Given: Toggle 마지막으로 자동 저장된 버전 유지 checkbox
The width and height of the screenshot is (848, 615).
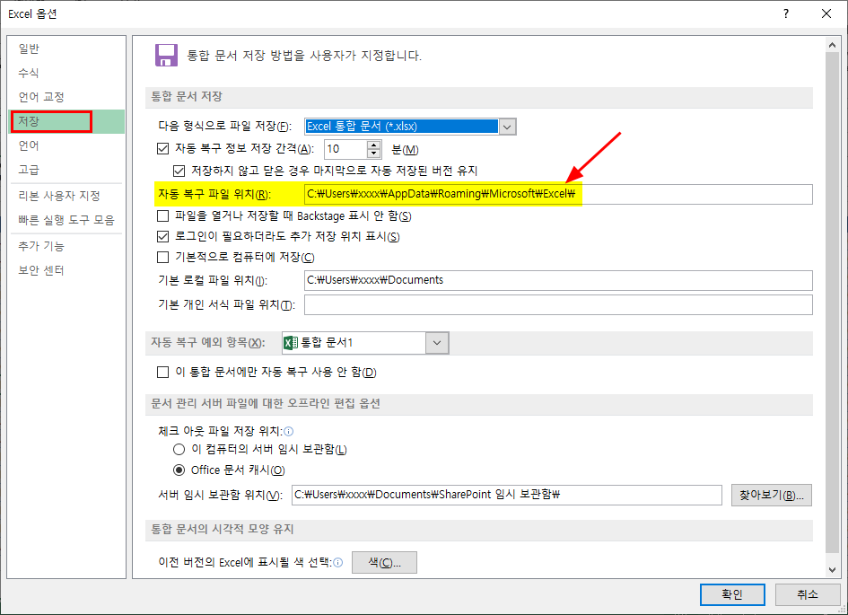Looking at the screenshot, I should [179, 171].
